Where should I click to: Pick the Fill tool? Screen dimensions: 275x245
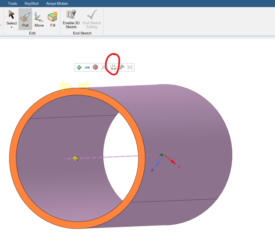(x=53, y=19)
